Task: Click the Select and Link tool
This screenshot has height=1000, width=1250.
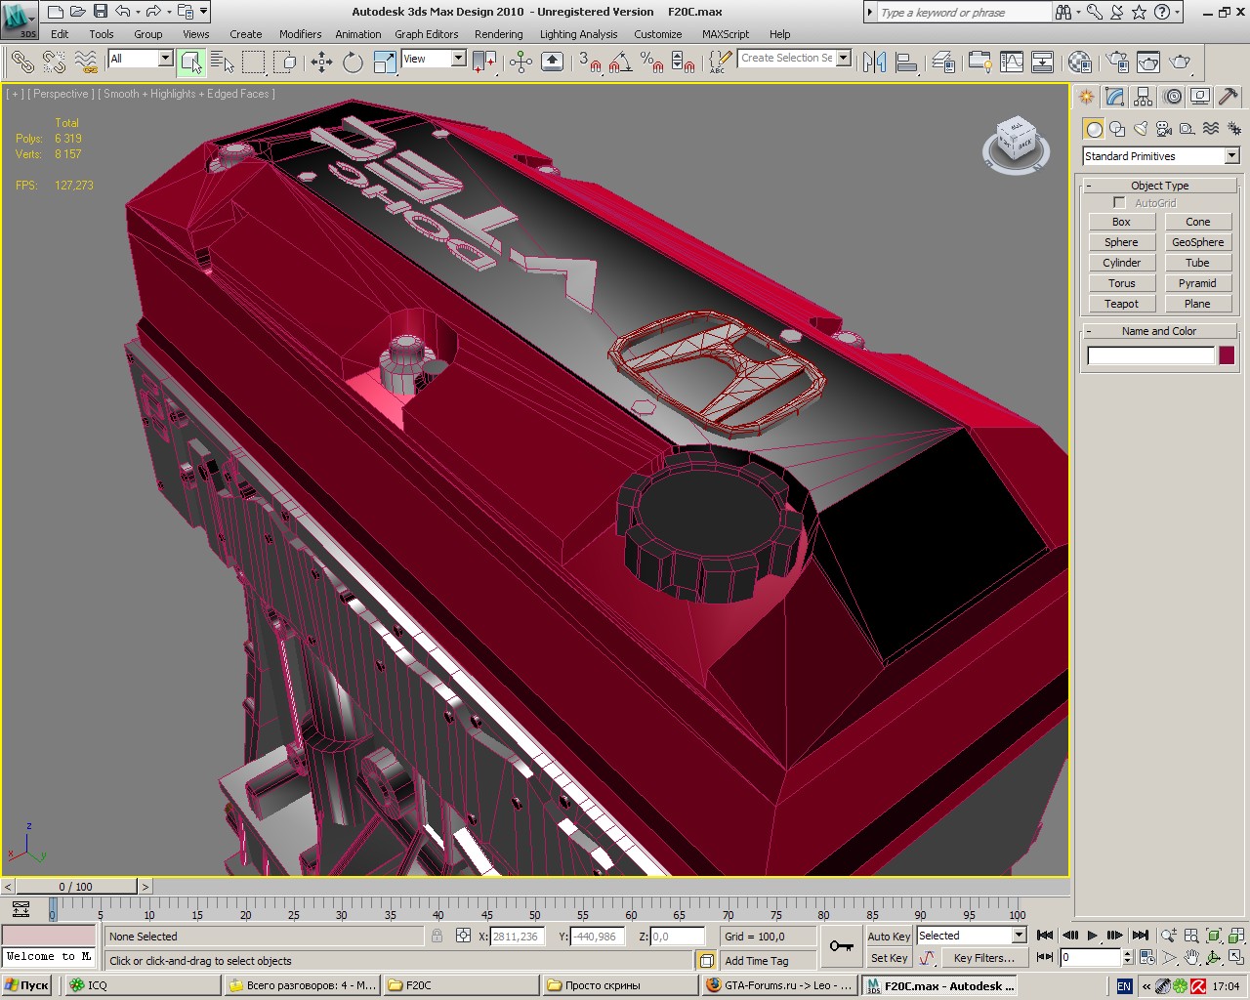Action: (21, 62)
